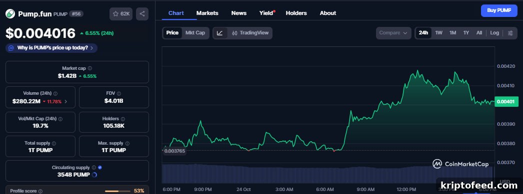523x194 pixels.
Task: Open info icon next to Circulating supply
Action: (x=93, y=168)
